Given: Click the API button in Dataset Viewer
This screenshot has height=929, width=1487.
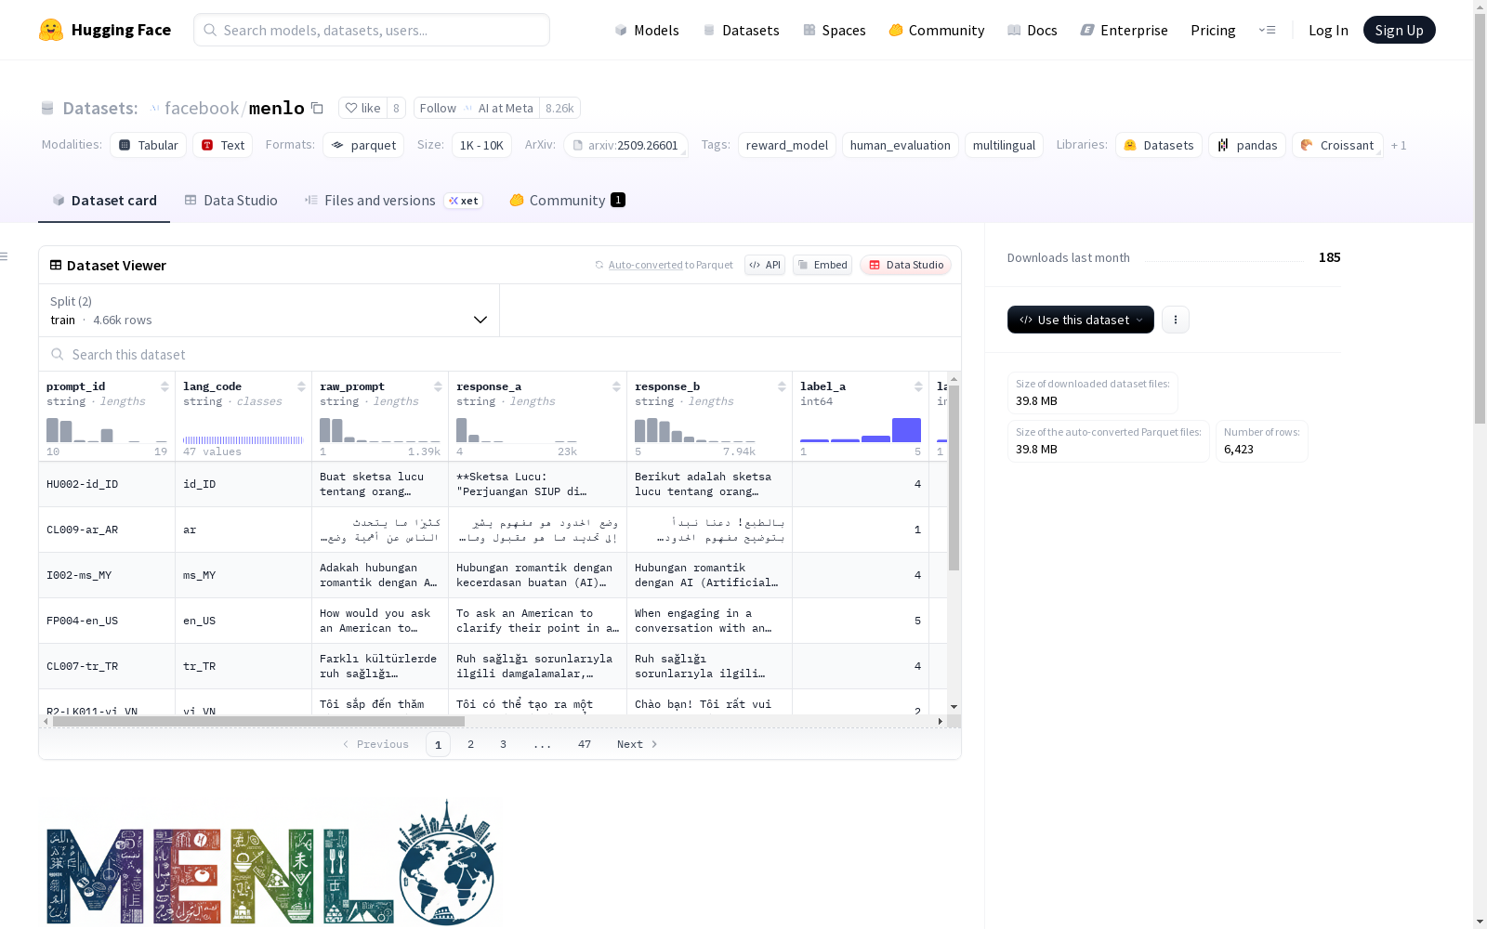Looking at the screenshot, I should click(765, 265).
